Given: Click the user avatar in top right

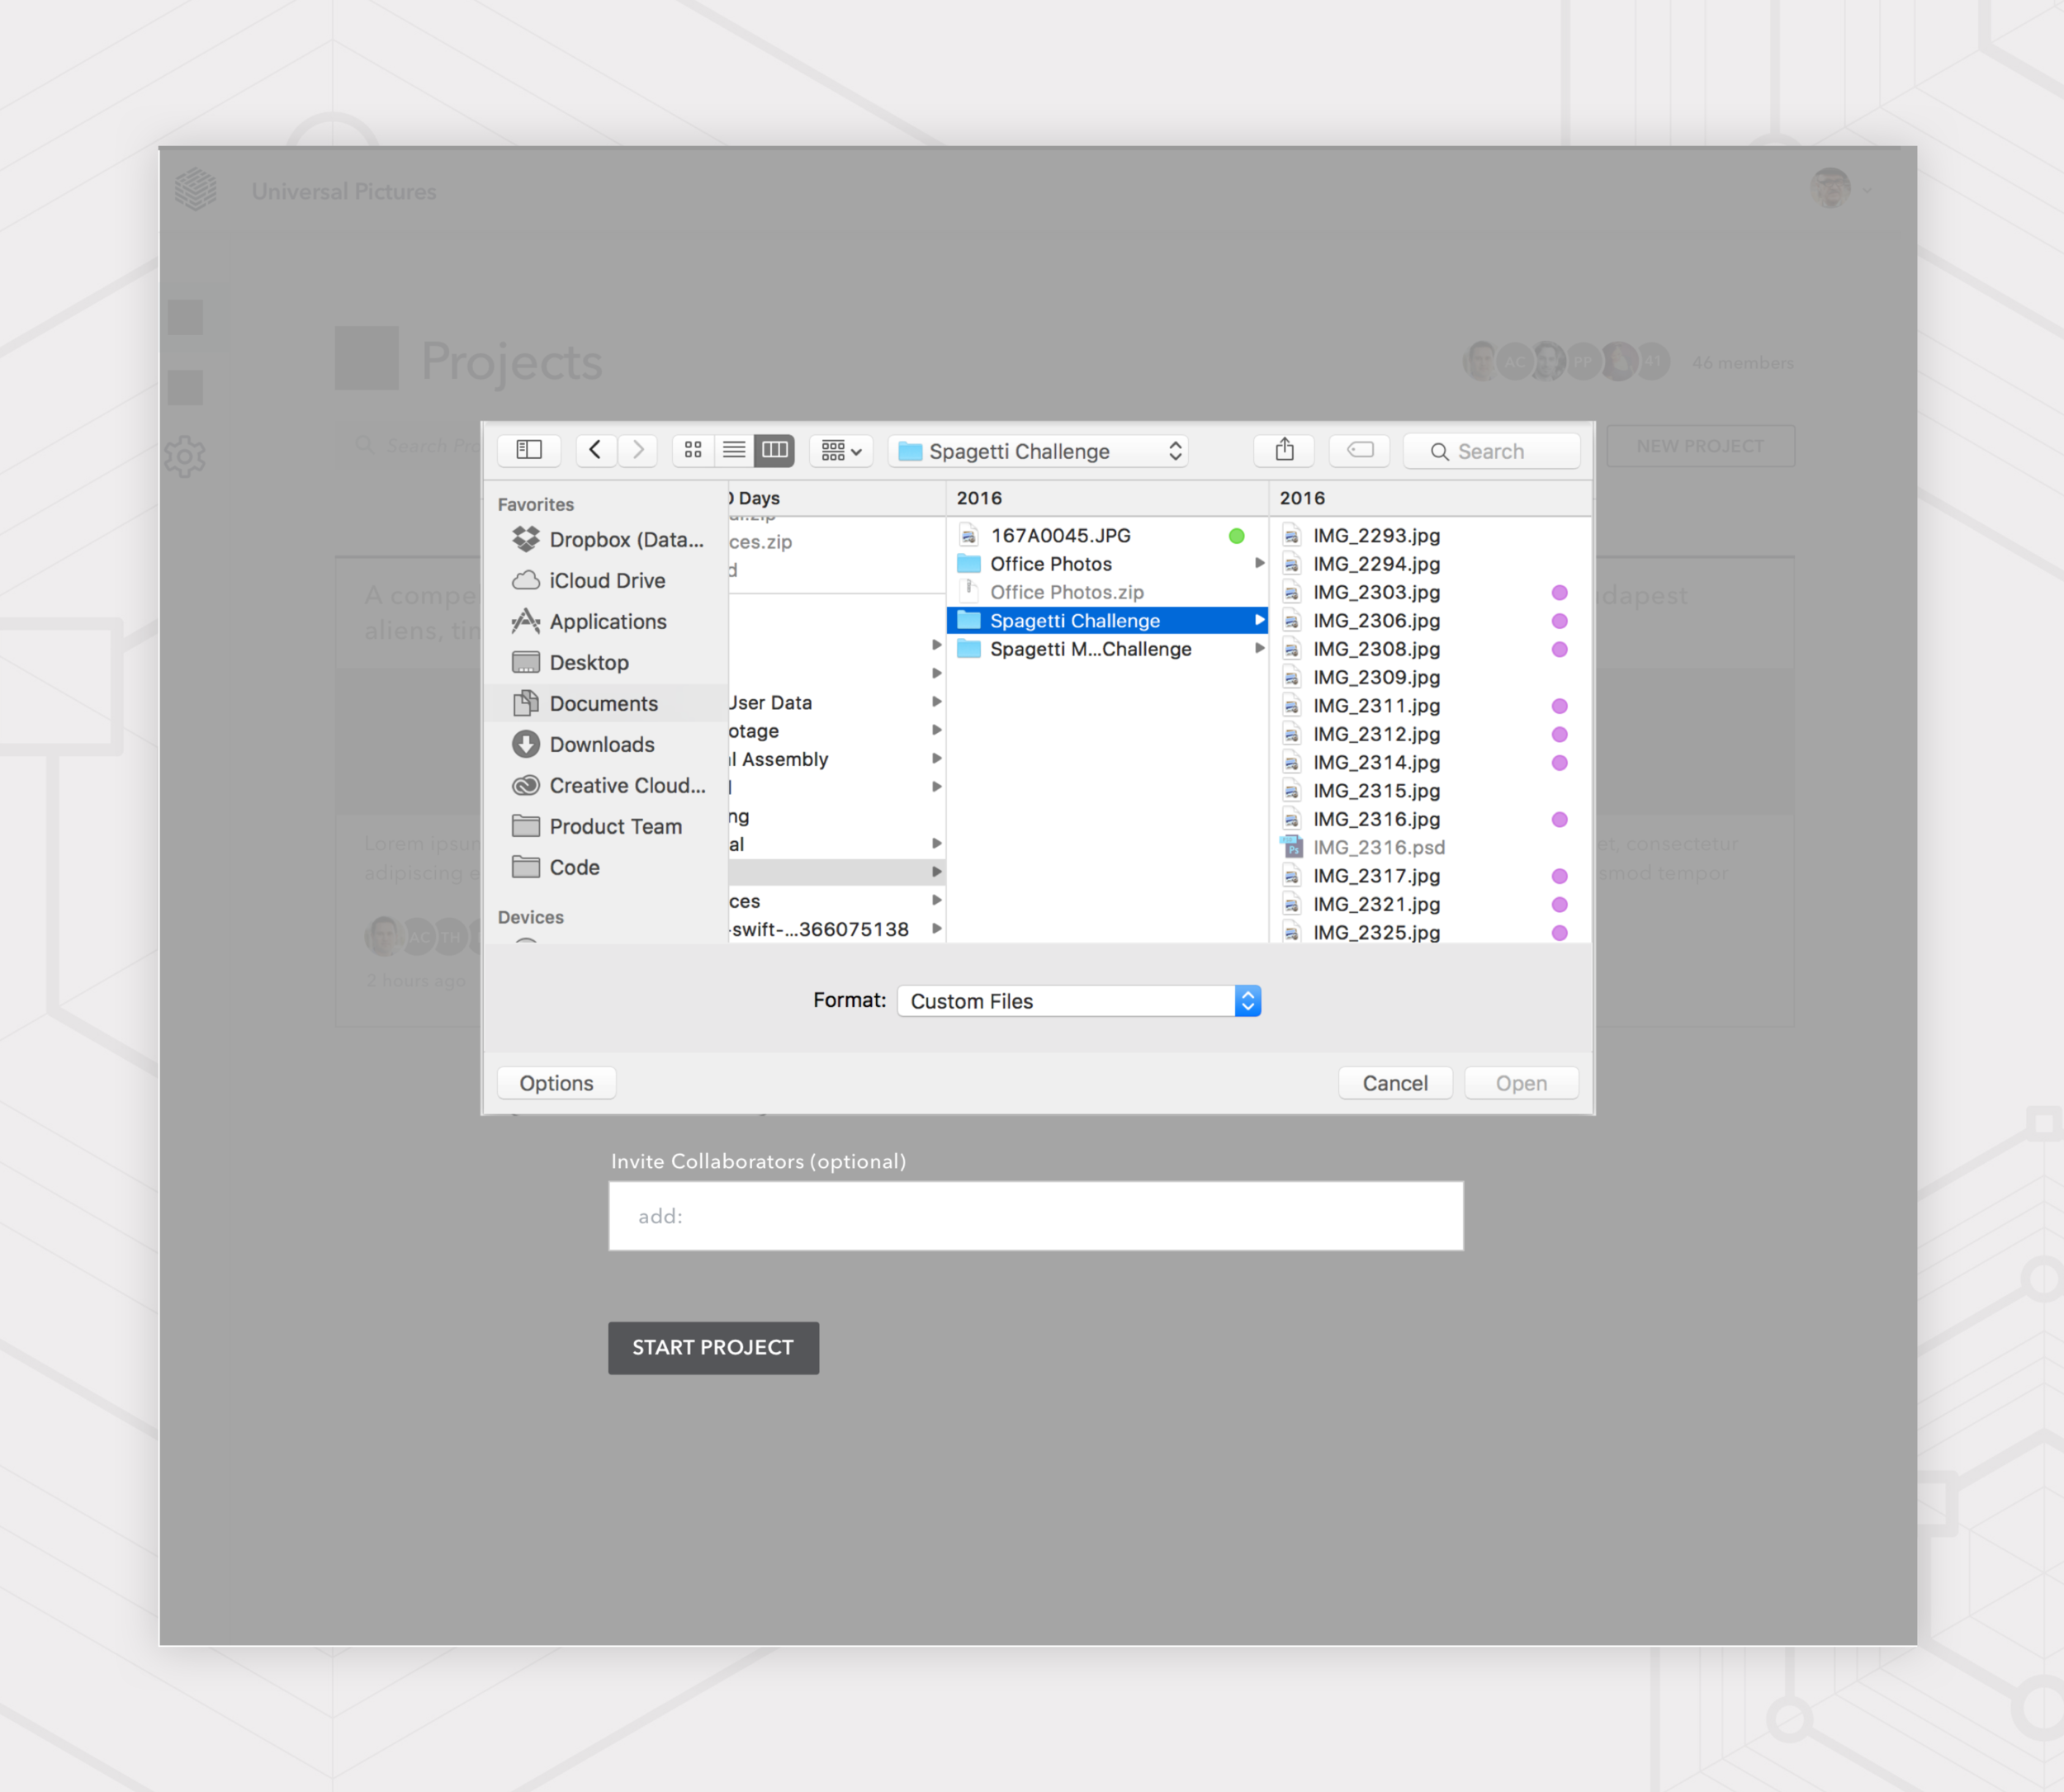Looking at the screenshot, I should pyautogui.click(x=1831, y=188).
